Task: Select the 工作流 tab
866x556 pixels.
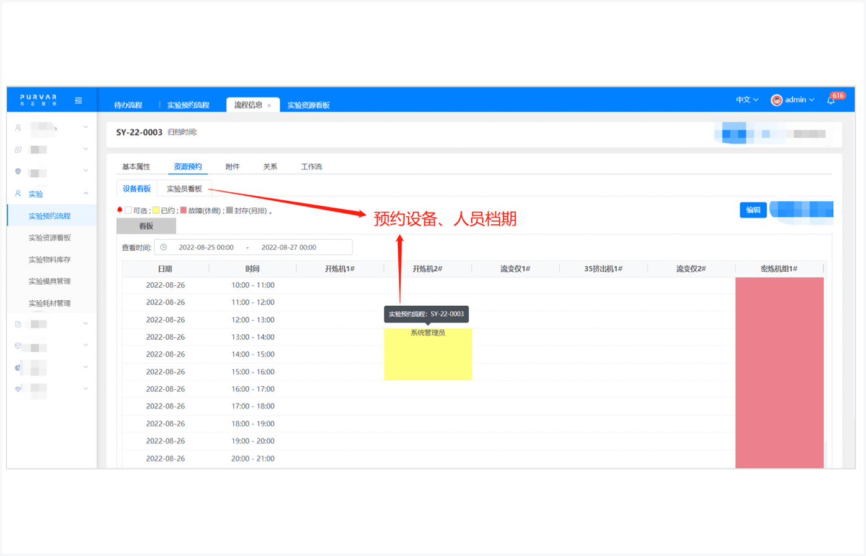Action: click(311, 167)
